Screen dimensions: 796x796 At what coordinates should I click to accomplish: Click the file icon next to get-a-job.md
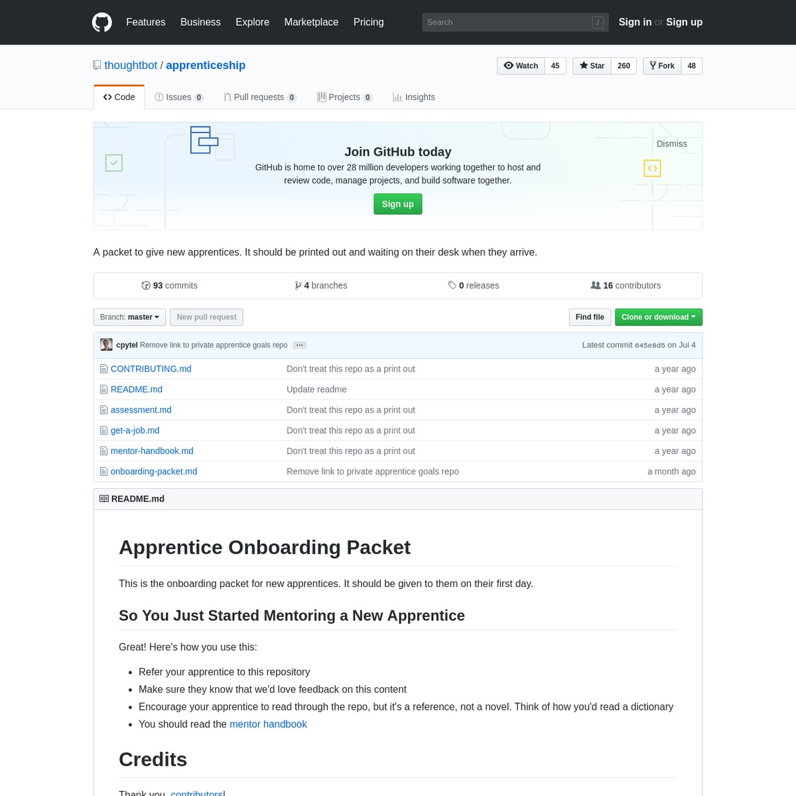coord(103,431)
